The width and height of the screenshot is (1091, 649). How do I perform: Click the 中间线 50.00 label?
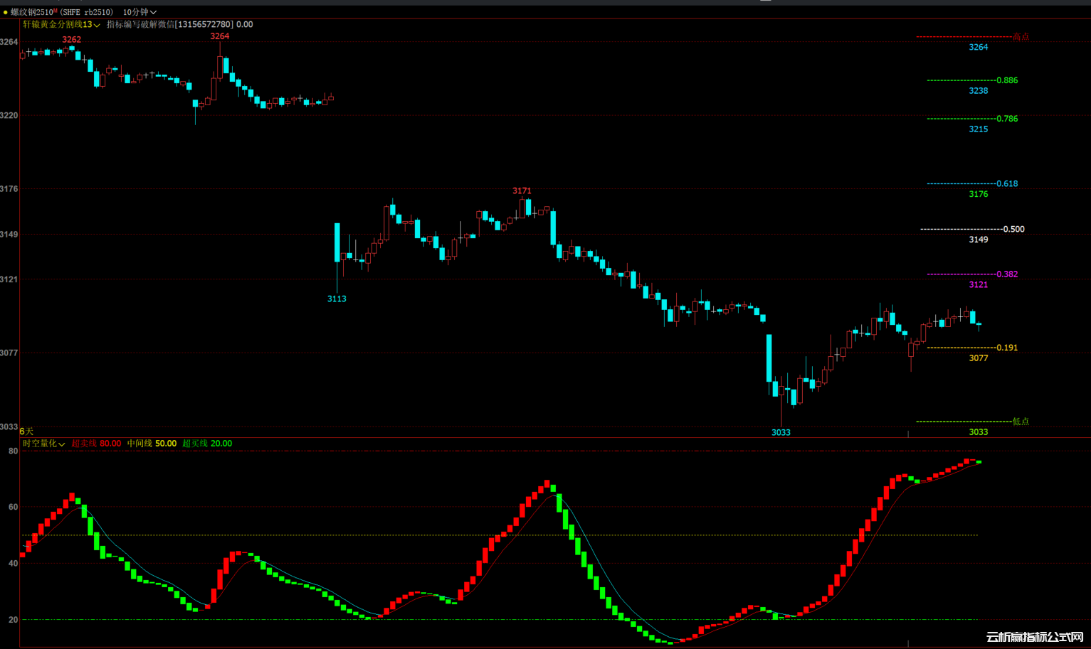coord(152,444)
